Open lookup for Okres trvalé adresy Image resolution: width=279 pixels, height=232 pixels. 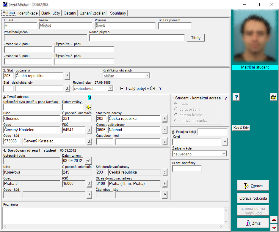point(165,130)
